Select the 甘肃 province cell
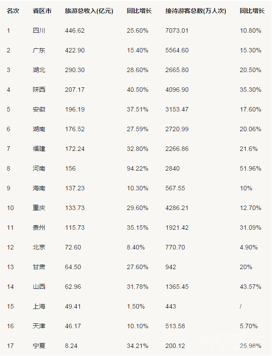The width and height of the screenshot is (272, 356). 39,267
